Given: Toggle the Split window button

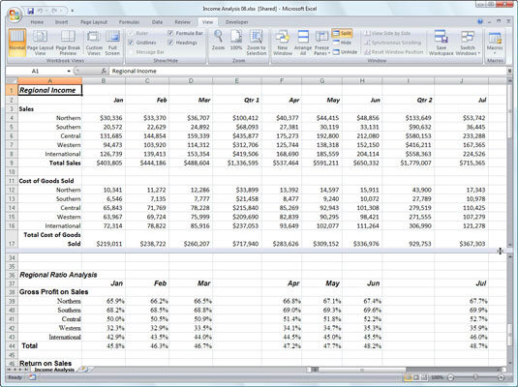Looking at the screenshot, I should click(x=342, y=33).
